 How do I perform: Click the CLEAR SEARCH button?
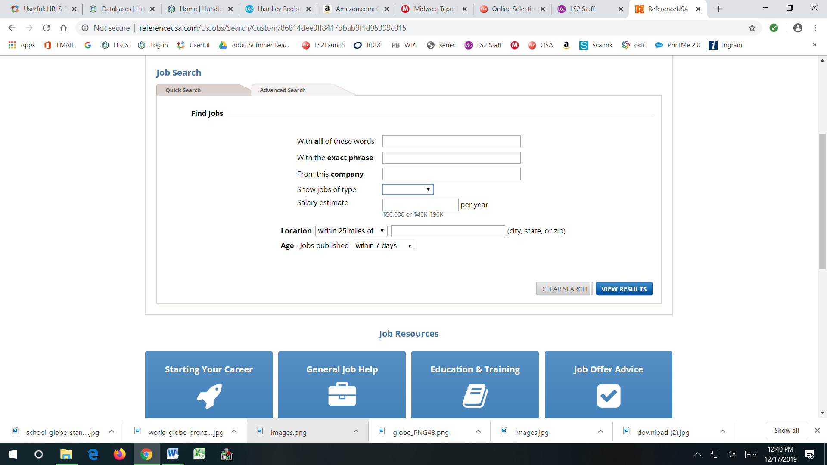click(x=564, y=288)
